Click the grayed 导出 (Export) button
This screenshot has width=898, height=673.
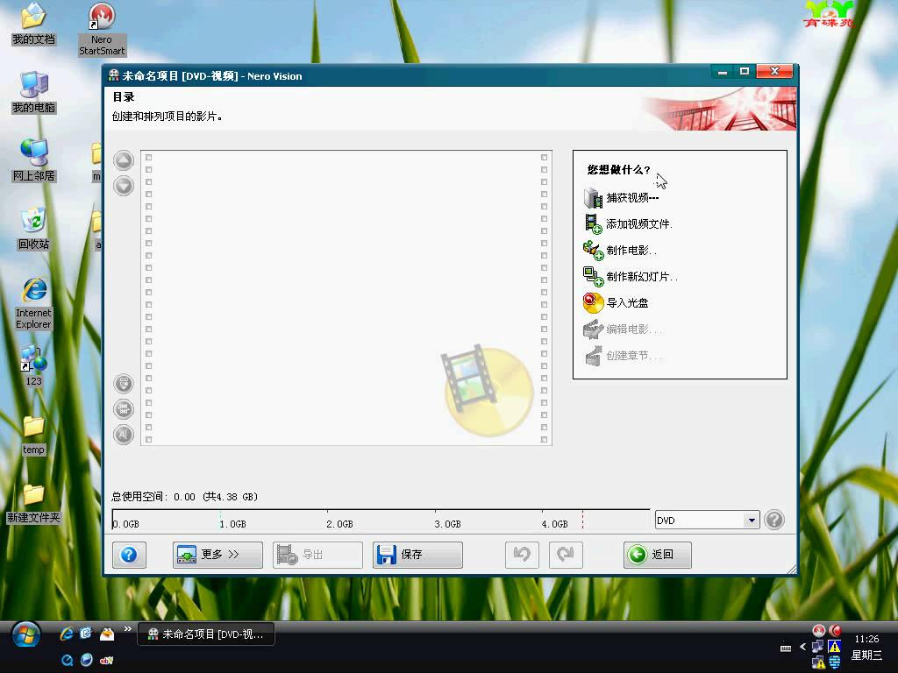point(317,555)
